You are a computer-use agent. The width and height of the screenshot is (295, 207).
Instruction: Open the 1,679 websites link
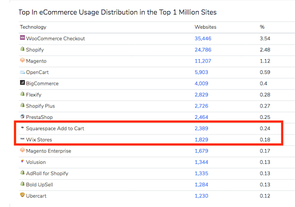coord(201,151)
